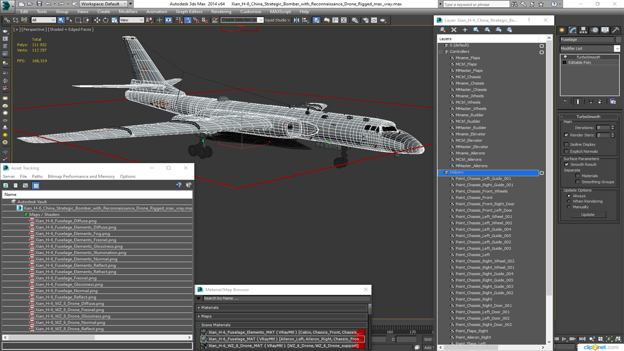Open Select by Name dialog icon
The image size is (624, 351).
point(69,20)
